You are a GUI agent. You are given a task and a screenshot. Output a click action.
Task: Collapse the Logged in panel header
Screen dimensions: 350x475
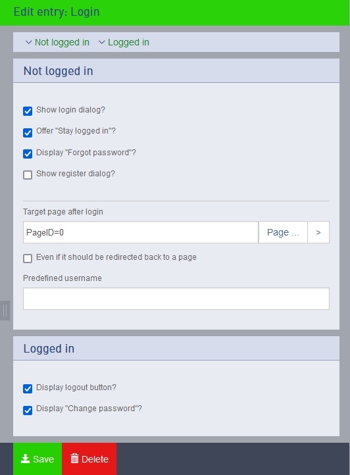click(176, 349)
